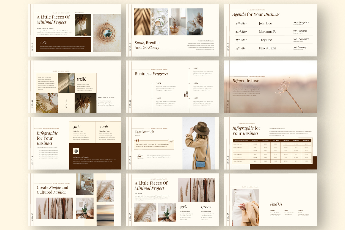345x230 pixels.
Task: Select the "Kart Munich" name heading
Action: coord(144,132)
